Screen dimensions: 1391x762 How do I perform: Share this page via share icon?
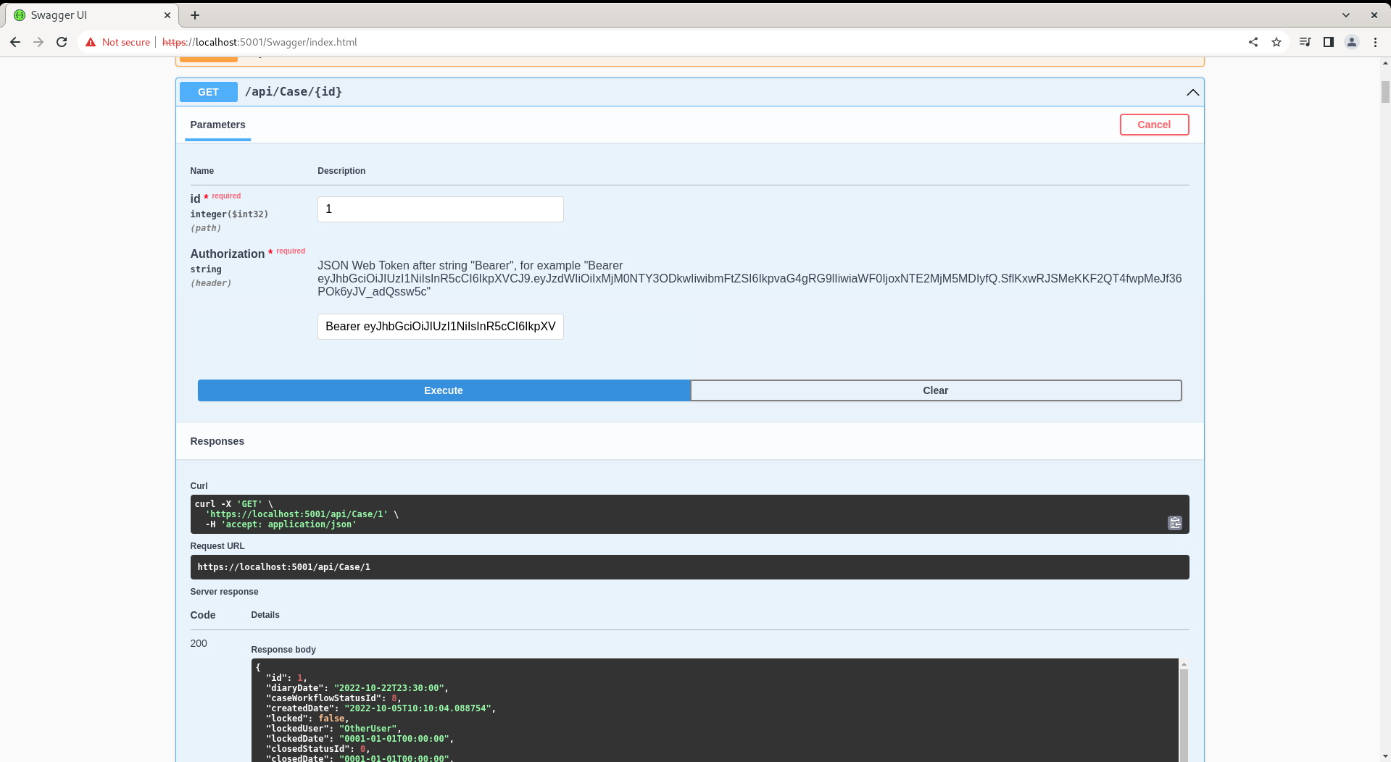click(x=1253, y=42)
